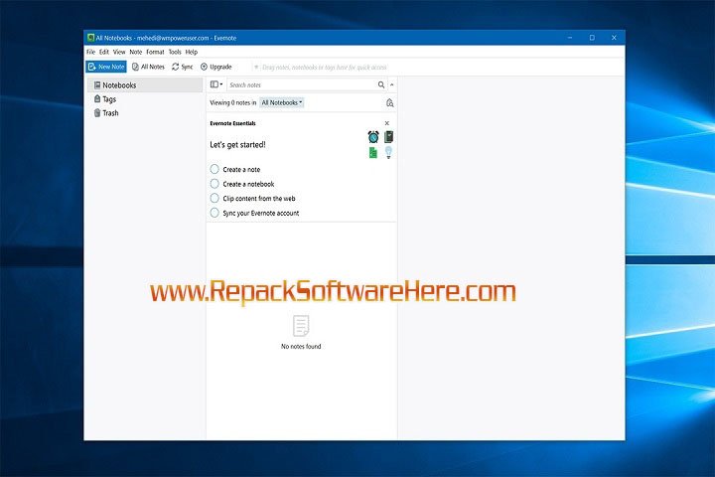Screen dimensions: 715x477
Task: Click the shortcuts bar dropdown arrow
Action: [256, 68]
